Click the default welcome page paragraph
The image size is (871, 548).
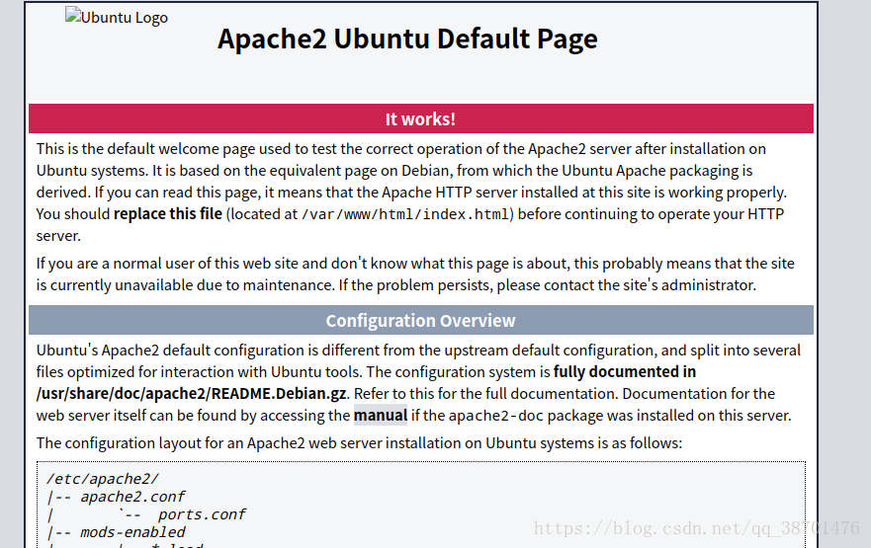tap(400, 149)
